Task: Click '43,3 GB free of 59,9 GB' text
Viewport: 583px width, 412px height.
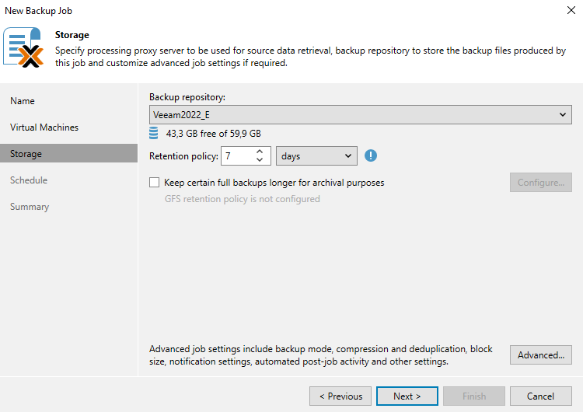Action: (214, 134)
